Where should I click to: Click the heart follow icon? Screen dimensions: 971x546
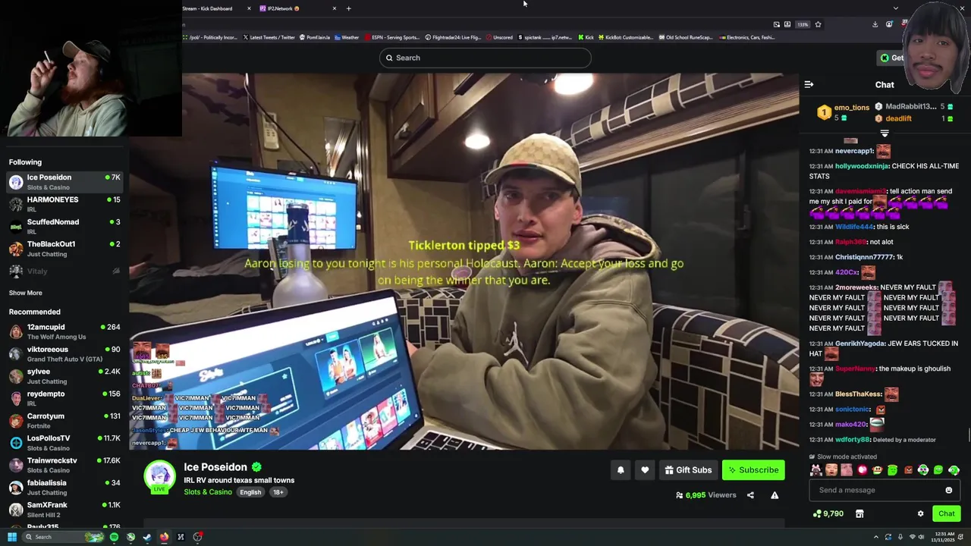click(645, 470)
